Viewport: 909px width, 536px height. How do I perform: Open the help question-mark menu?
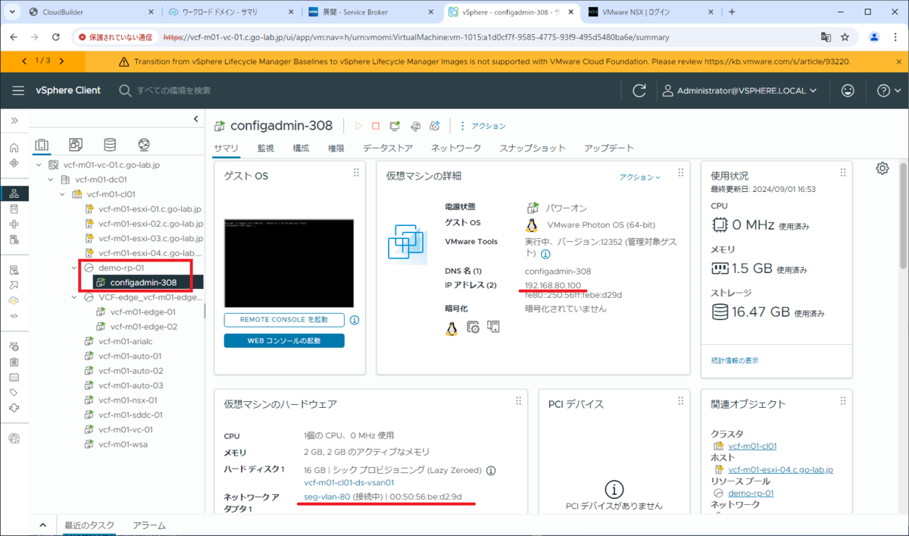(887, 90)
